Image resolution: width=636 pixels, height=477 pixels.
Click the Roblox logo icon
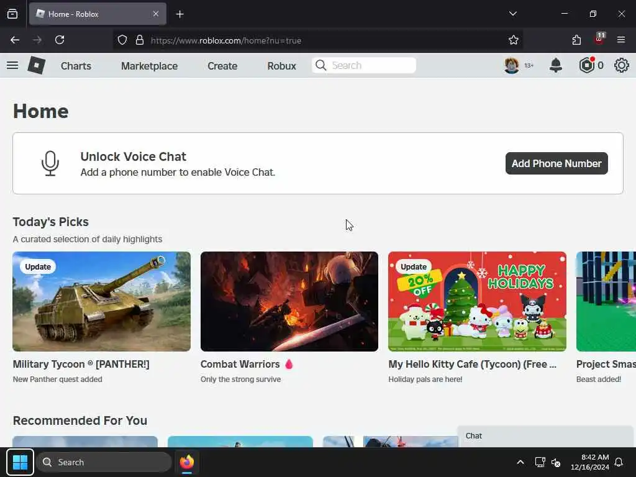[37, 65]
